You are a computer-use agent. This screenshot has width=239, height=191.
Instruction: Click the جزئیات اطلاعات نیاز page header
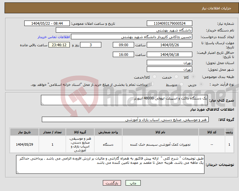pyautogui.click(x=217, y=8)
